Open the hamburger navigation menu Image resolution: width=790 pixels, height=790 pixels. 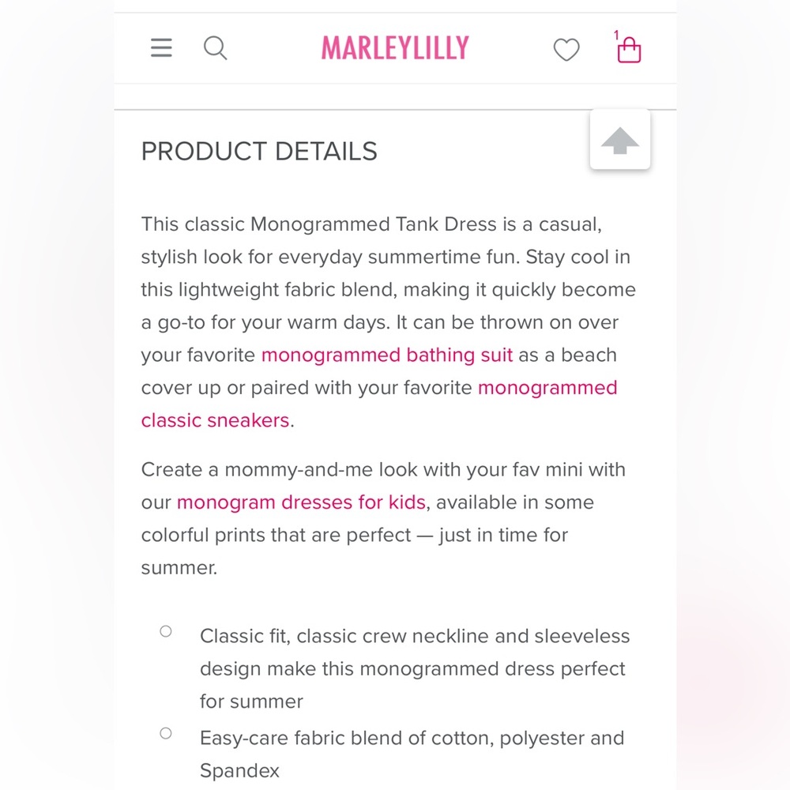161,48
